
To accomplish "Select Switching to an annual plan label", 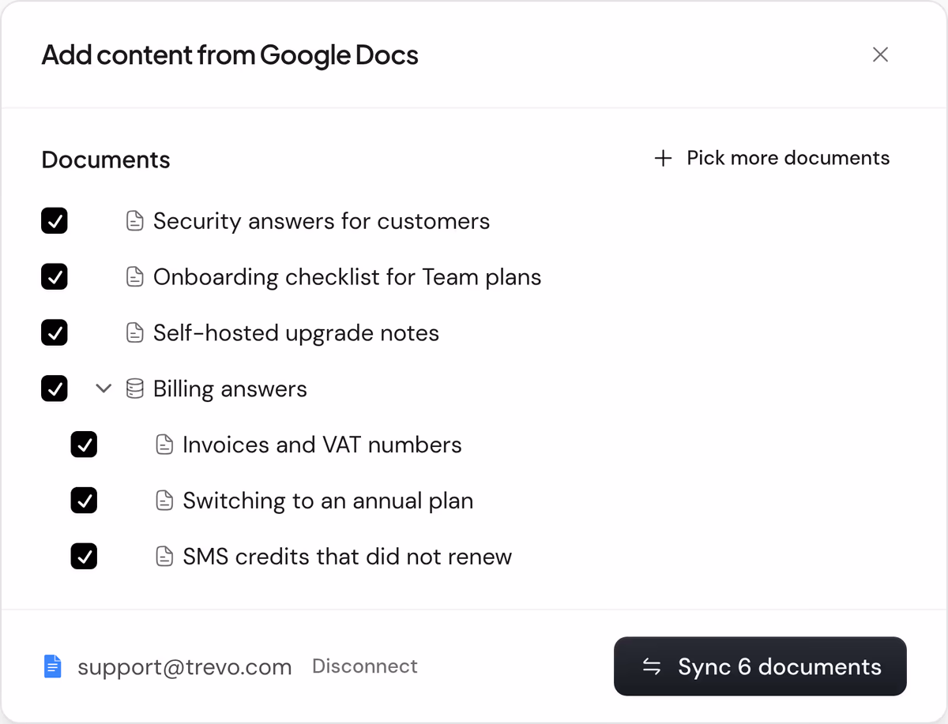I will click(328, 501).
